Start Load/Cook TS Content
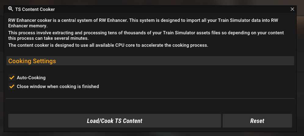 [114, 121]
